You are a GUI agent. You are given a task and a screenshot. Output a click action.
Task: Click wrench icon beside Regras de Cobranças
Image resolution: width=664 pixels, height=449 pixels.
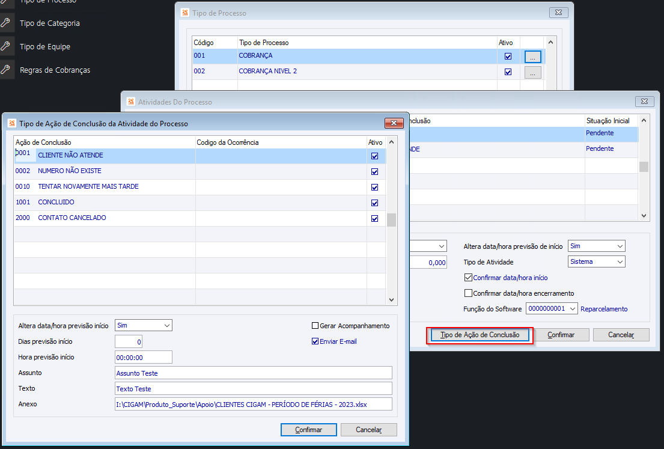click(5, 70)
